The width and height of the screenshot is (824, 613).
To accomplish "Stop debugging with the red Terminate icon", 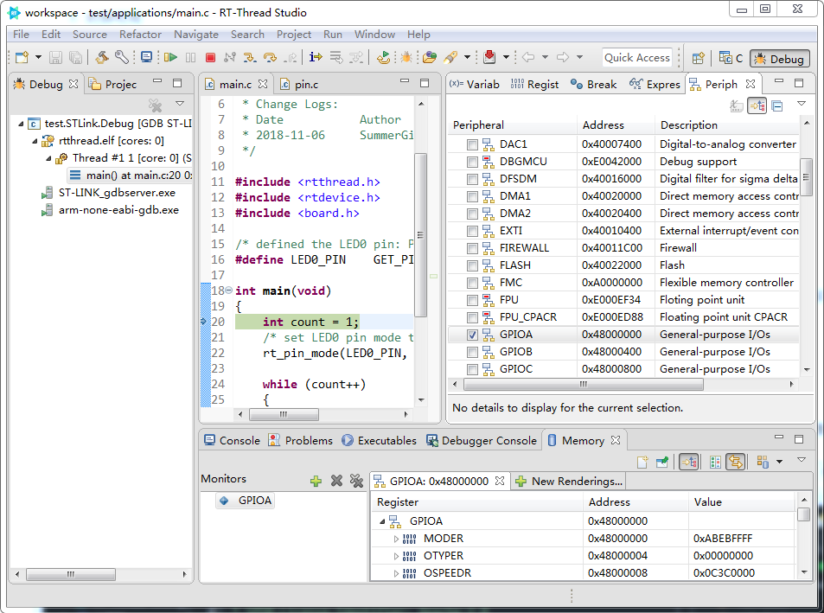I will (210, 57).
